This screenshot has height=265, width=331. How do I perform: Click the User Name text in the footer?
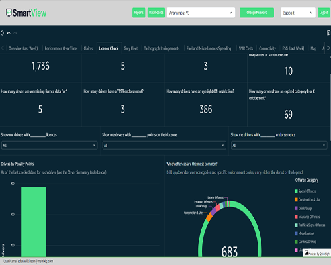(x=28, y=261)
